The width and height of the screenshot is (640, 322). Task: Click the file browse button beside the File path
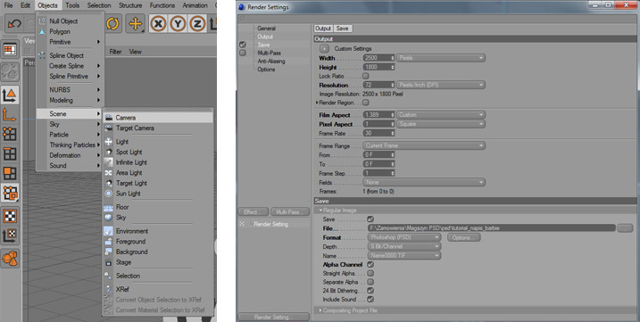[625, 228]
